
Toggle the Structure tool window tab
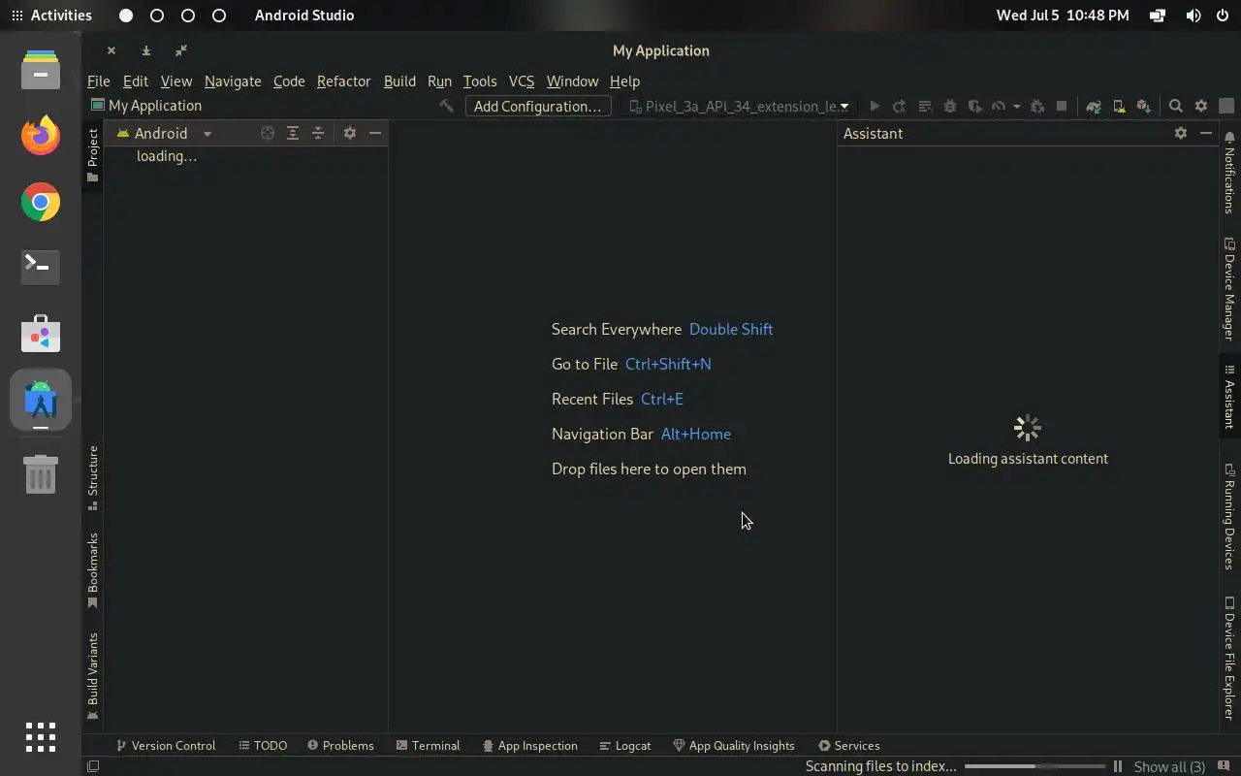click(x=93, y=477)
